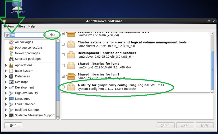The width and height of the screenshot is (218, 134).
Task: Check the lvm2-devel package checkbox
Action: pyautogui.click(x=63, y=55)
